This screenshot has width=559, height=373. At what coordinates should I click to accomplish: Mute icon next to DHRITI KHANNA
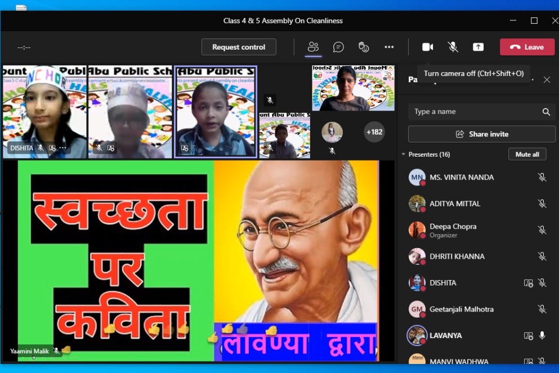click(542, 256)
